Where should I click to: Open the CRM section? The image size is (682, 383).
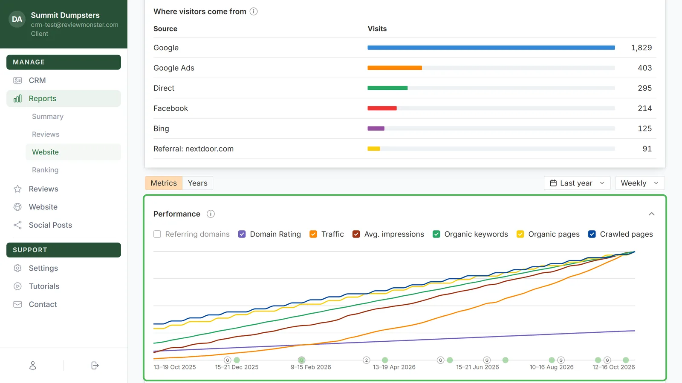tap(37, 80)
